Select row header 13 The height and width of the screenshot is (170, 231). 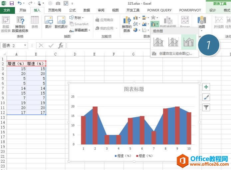[x=3, y=117]
